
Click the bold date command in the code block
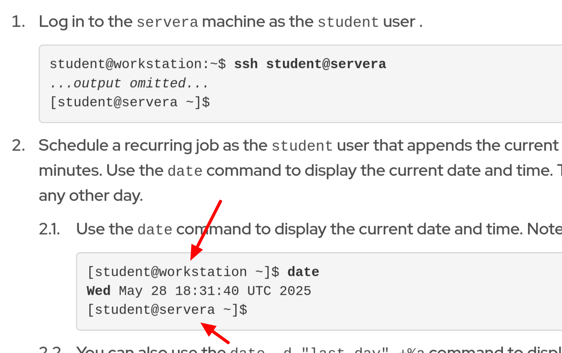(x=303, y=272)
